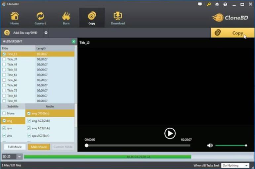Play the Title_13 preview

pos(170,133)
